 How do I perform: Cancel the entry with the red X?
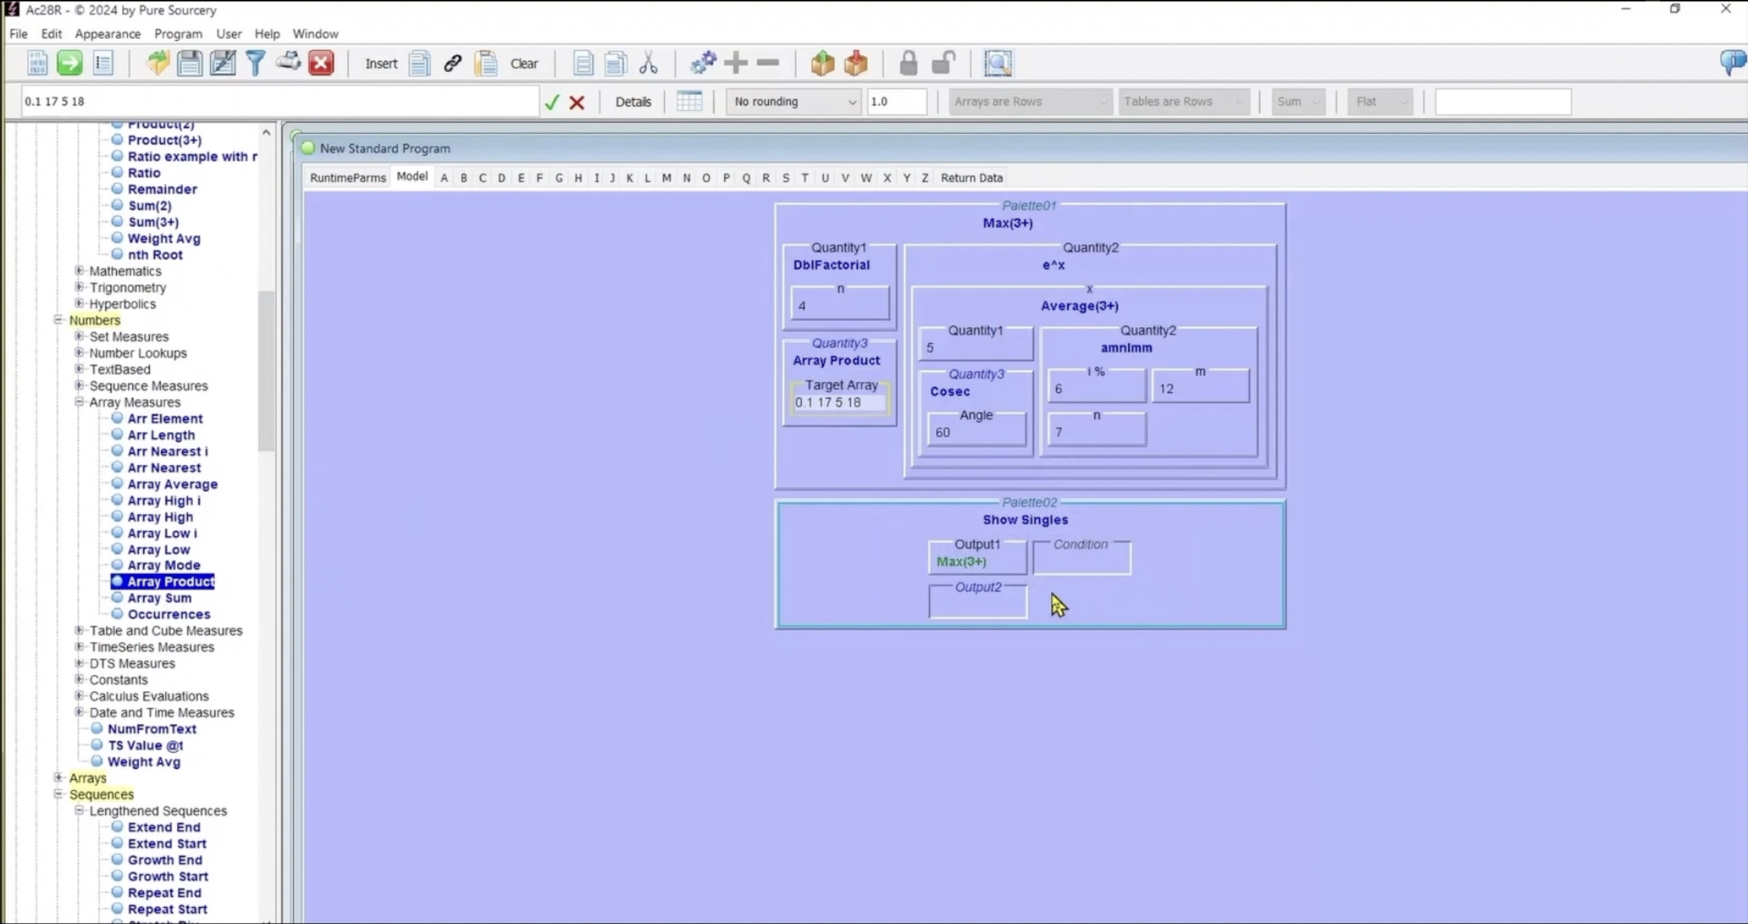coord(577,102)
